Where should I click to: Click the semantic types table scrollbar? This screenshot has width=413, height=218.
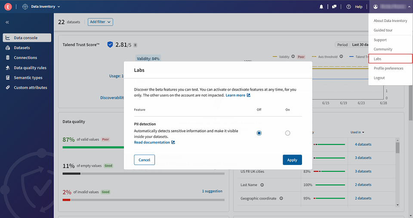398,148
